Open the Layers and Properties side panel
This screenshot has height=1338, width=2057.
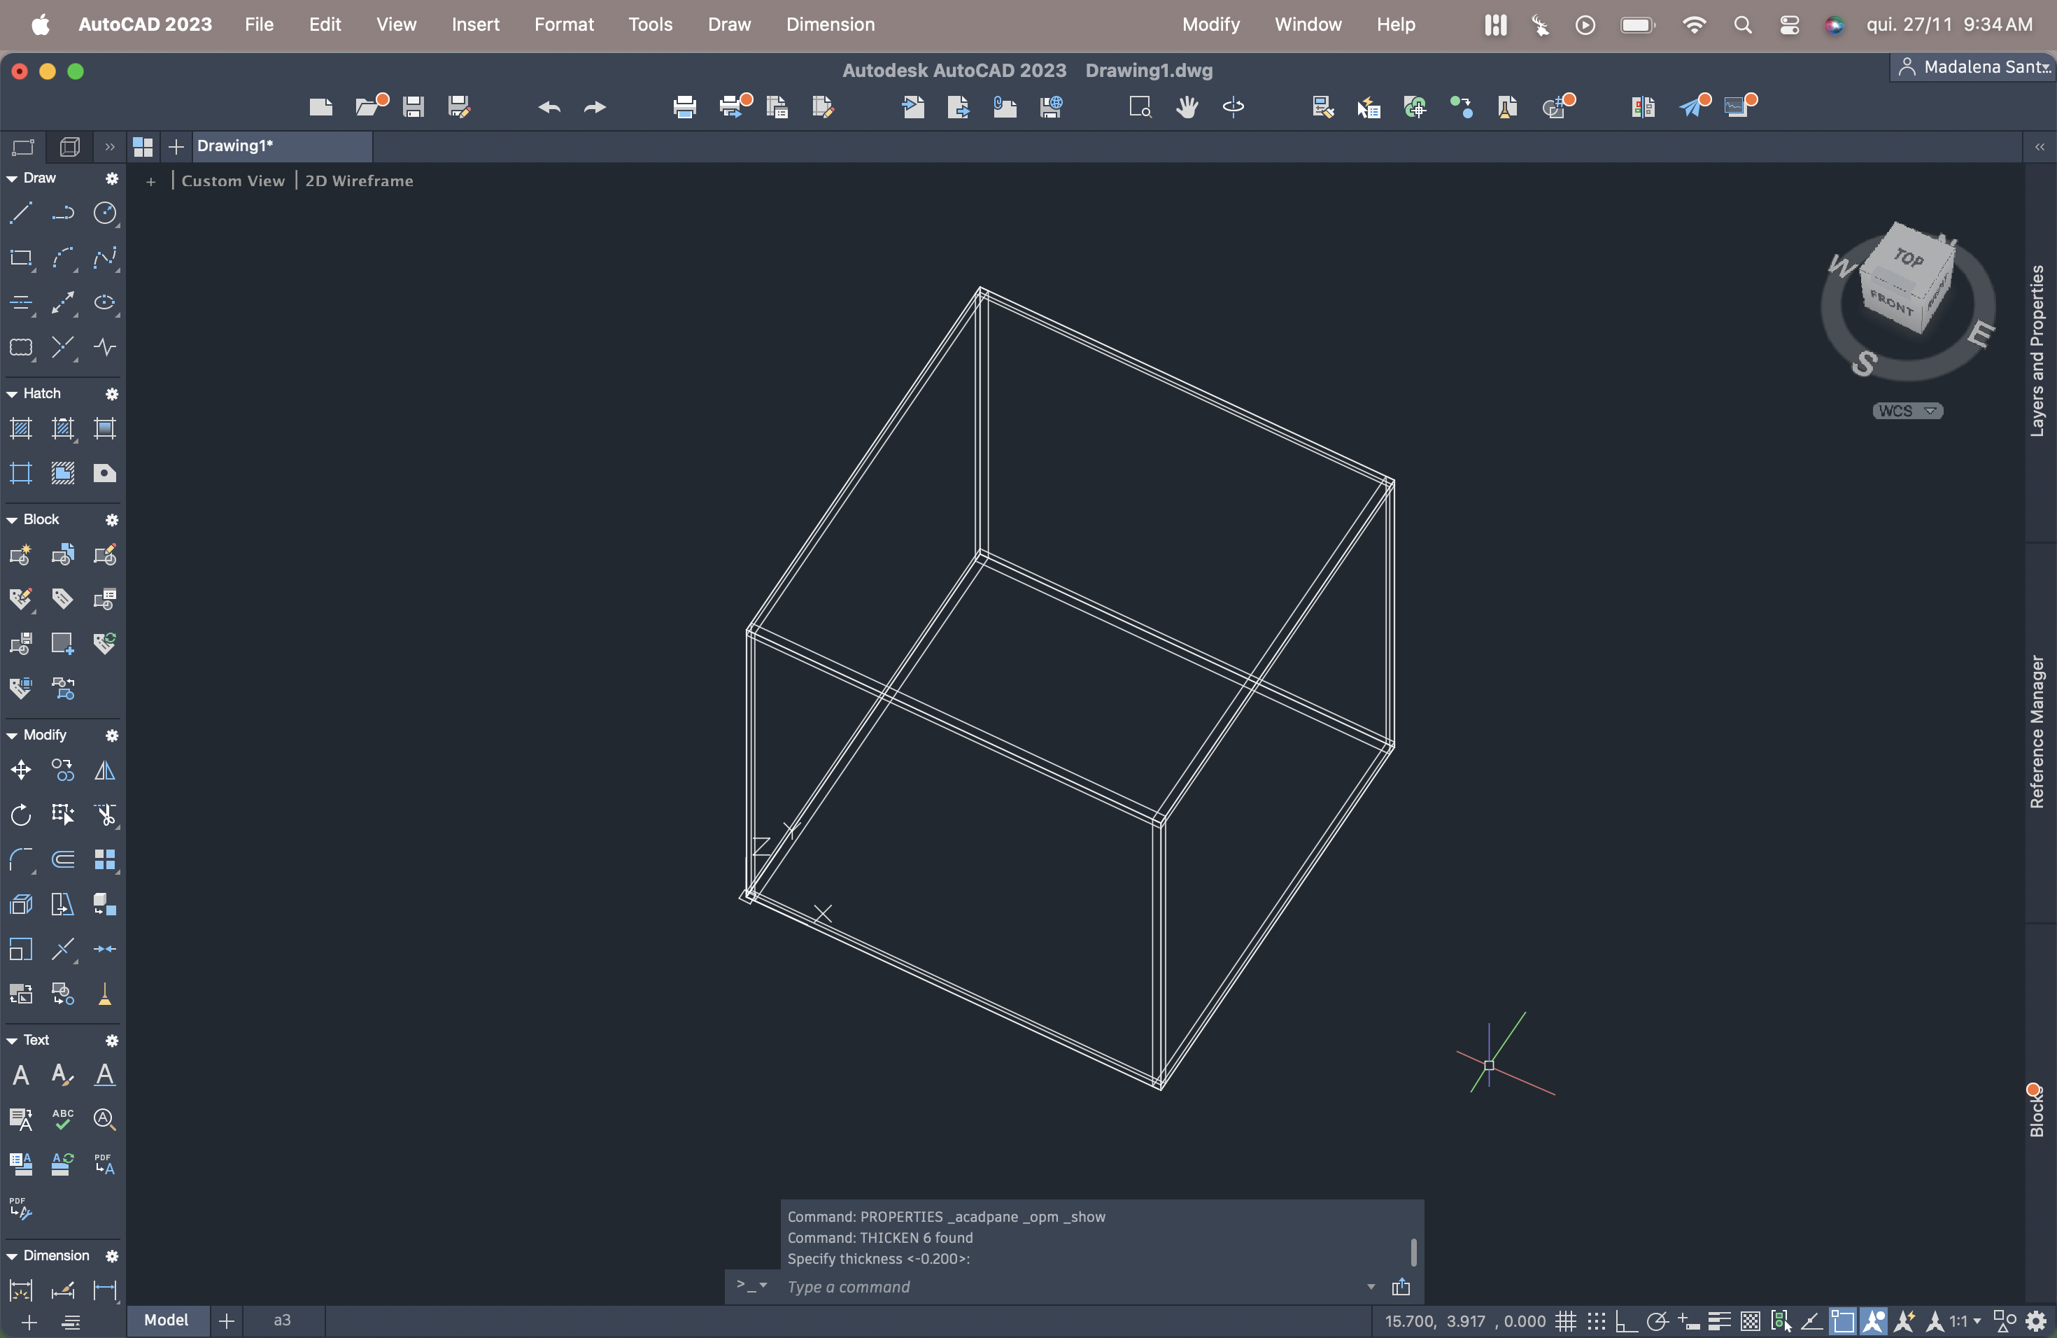point(2037,350)
